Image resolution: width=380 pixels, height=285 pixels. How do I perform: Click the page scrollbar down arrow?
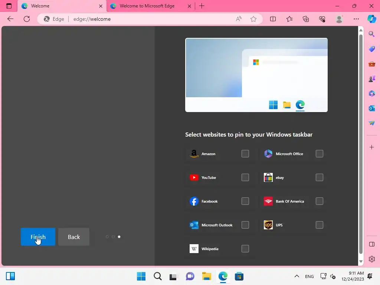[361, 262]
